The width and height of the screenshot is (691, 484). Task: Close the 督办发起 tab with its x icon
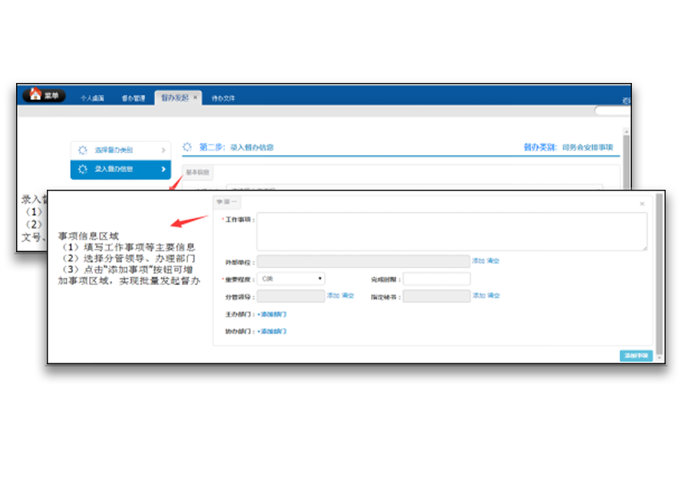click(x=195, y=98)
